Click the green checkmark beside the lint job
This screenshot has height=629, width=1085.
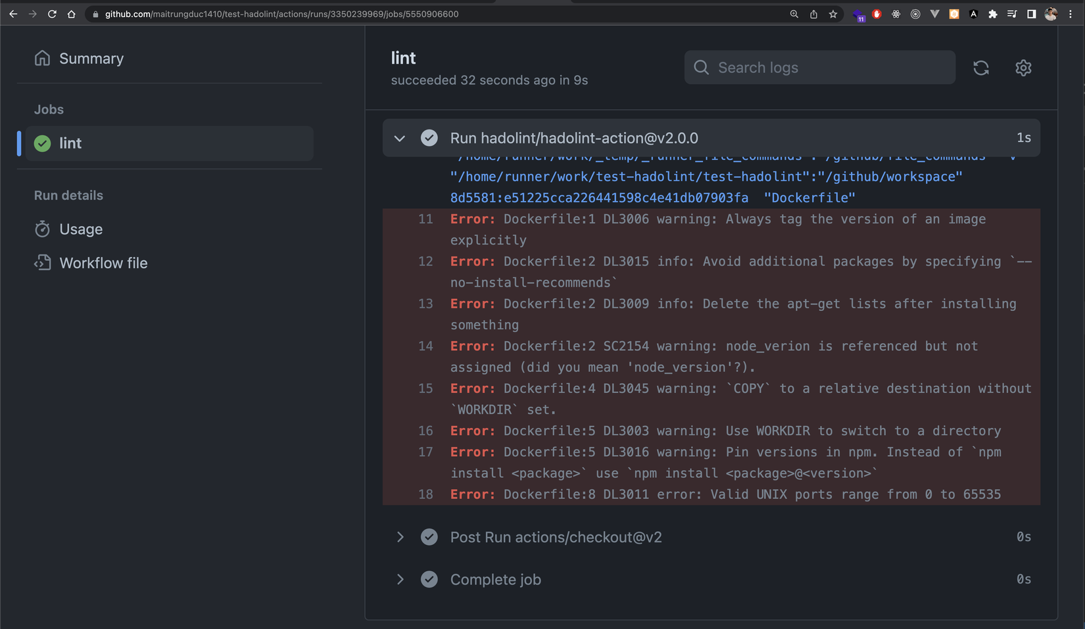pyautogui.click(x=42, y=143)
